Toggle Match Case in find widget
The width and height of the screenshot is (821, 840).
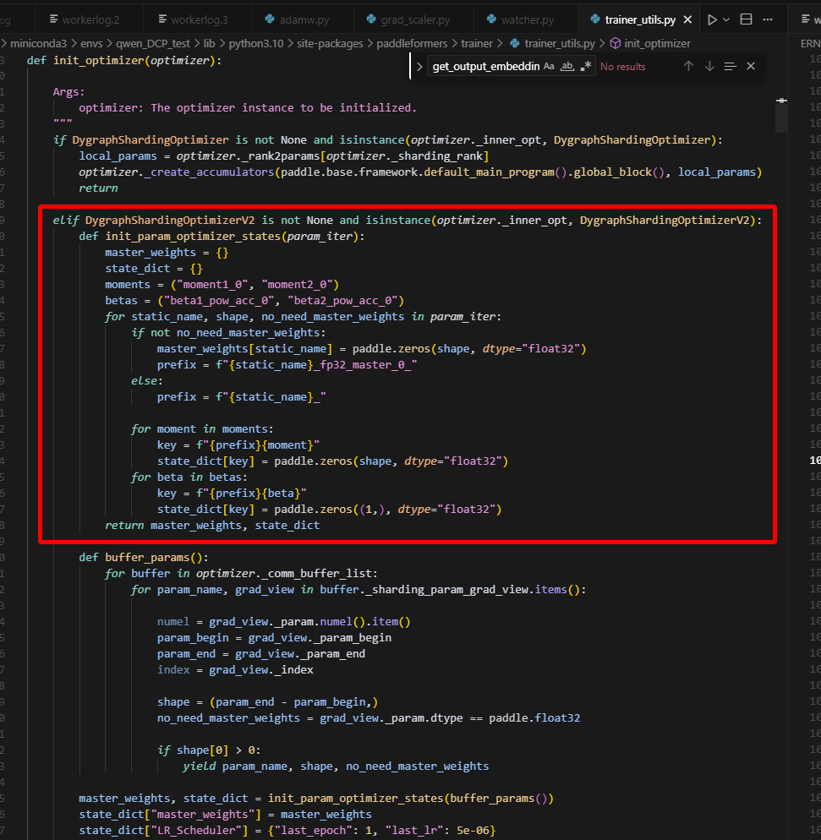(549, 66)
